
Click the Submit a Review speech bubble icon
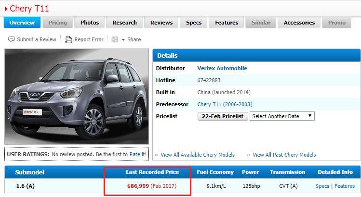click(11, 39)
